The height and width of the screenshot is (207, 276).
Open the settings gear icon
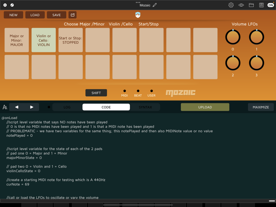(231, 5)
